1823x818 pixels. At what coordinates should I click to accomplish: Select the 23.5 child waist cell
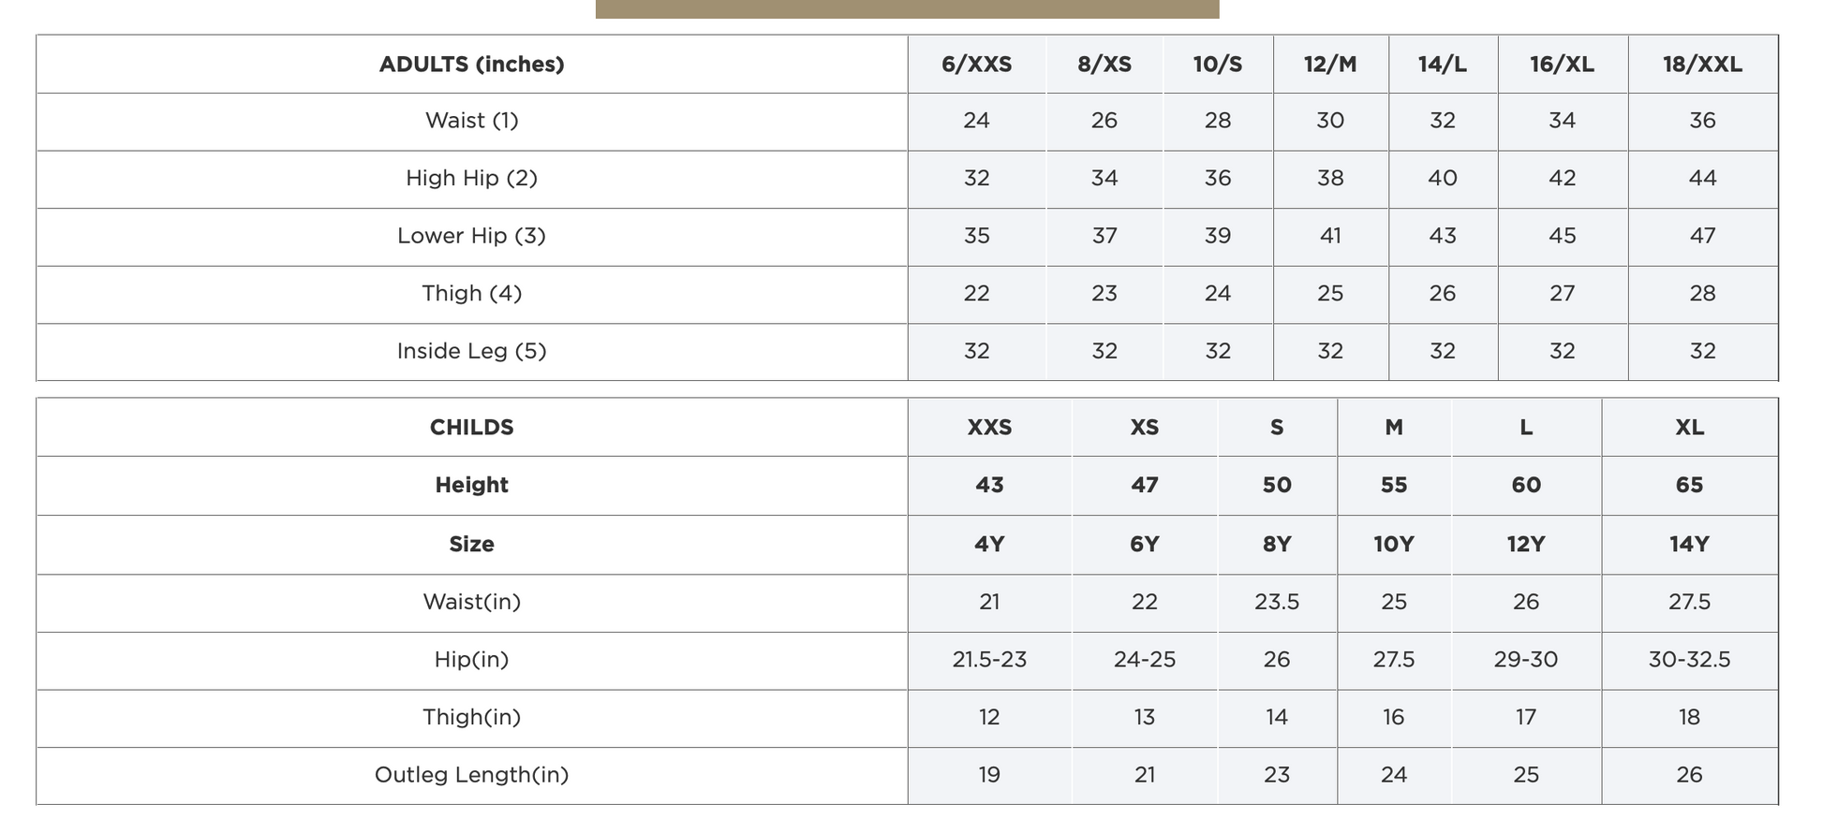[x=1276, y=602]
